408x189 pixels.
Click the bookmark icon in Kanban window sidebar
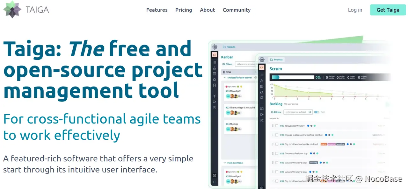pyautogui.click(x=215, y=85)
